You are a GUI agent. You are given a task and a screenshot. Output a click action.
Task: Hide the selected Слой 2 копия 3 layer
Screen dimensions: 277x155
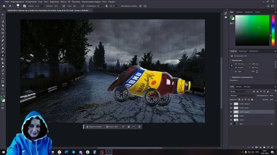click(231, 112)
